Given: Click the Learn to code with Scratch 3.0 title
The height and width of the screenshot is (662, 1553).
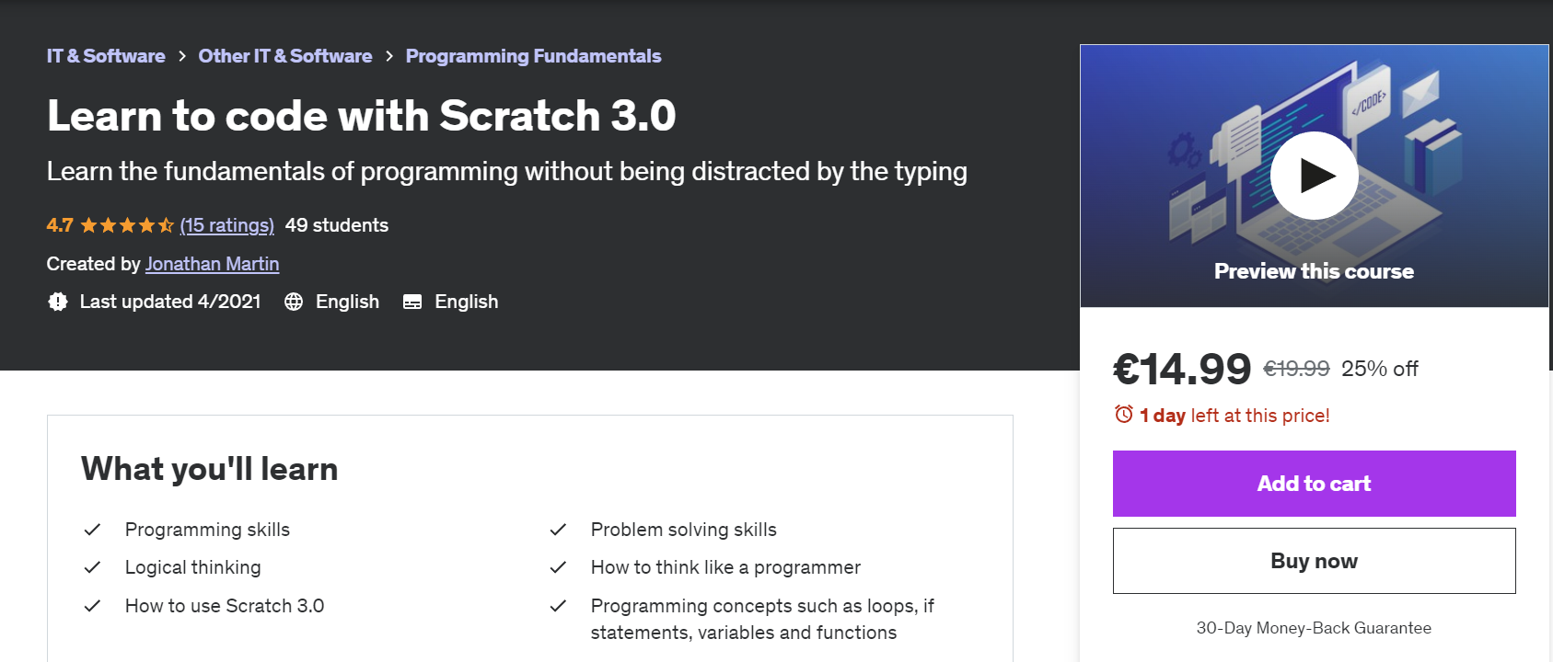Looking at the screenshot, I should pyautogui.click(x=362, y=116).
